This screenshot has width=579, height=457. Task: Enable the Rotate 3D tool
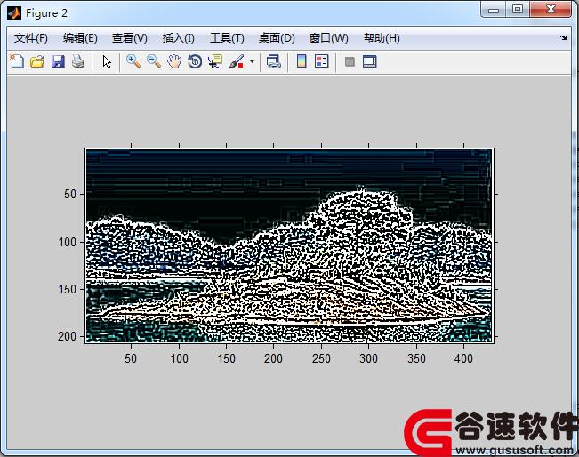195,61
